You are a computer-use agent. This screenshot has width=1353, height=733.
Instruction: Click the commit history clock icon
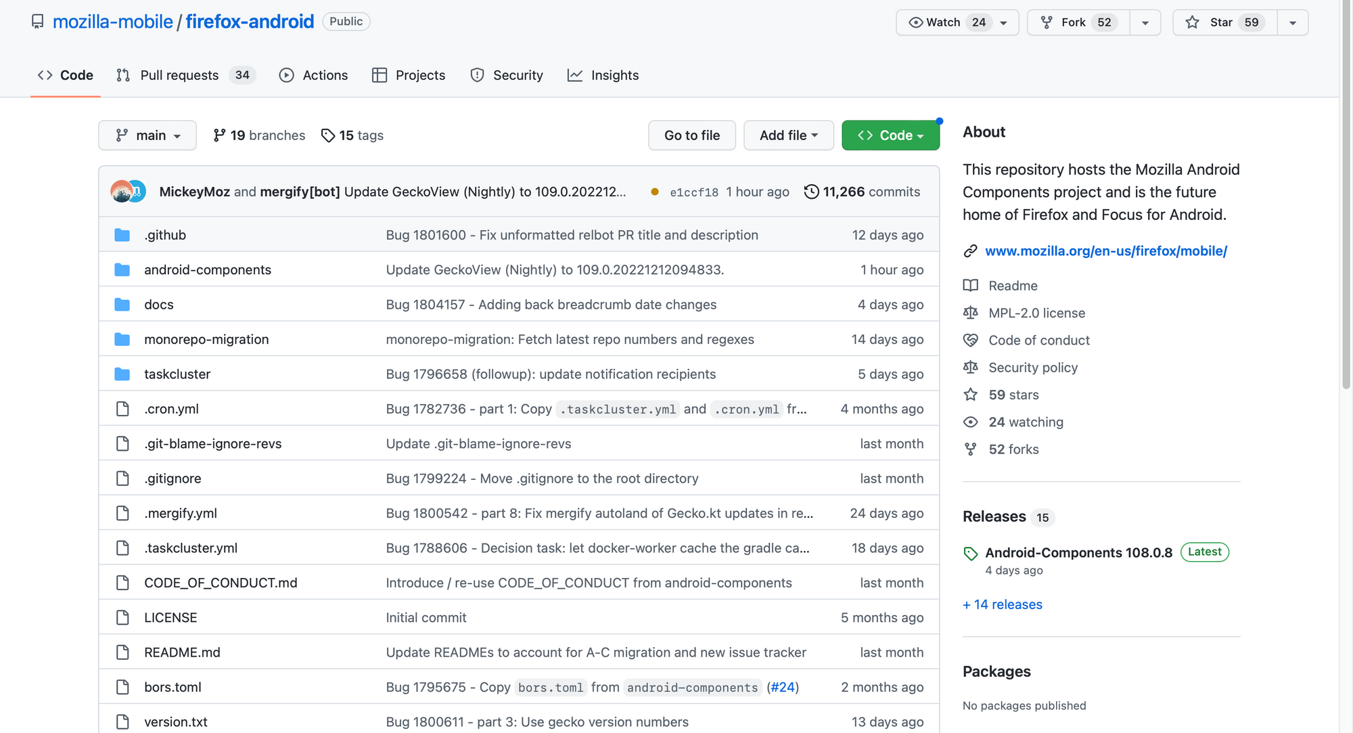click(811, 192)
